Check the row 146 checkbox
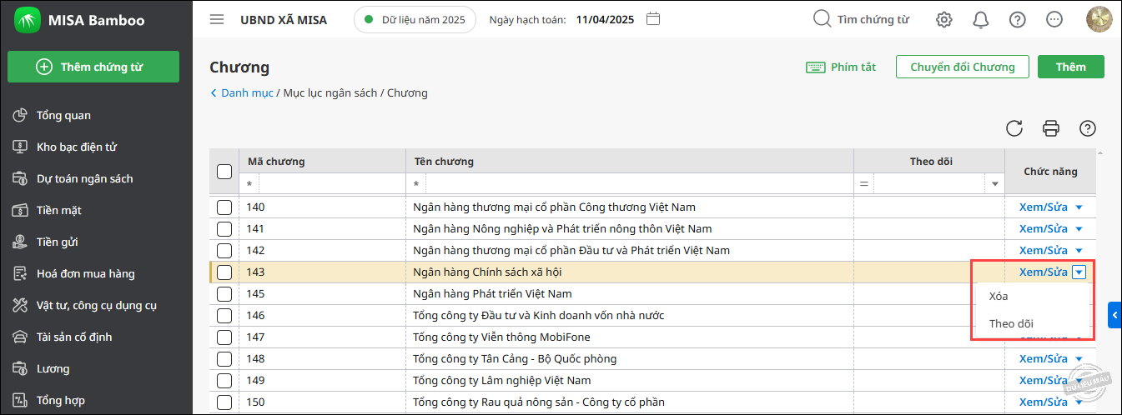Viewport: 1122px width, 415px height. (224, 315)
